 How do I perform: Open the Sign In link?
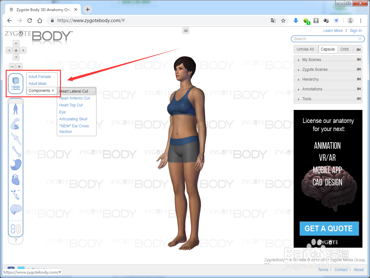click(x=355, y=31)
